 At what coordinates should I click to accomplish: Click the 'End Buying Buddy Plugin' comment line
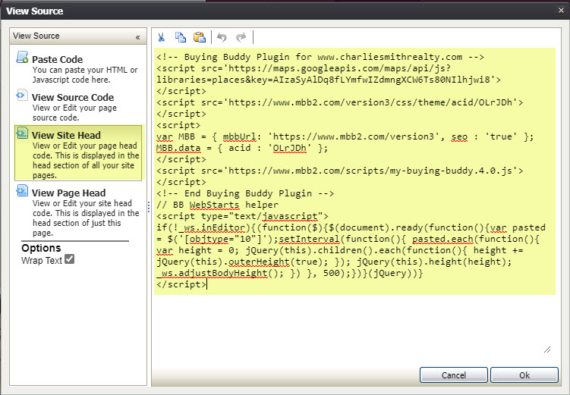click(245, 193)
